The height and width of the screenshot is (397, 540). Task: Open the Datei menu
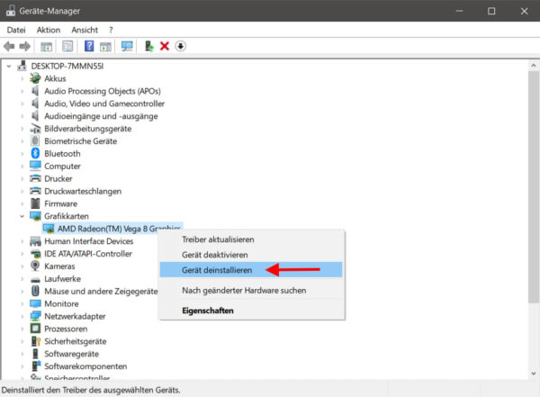[x=16, y=30]
